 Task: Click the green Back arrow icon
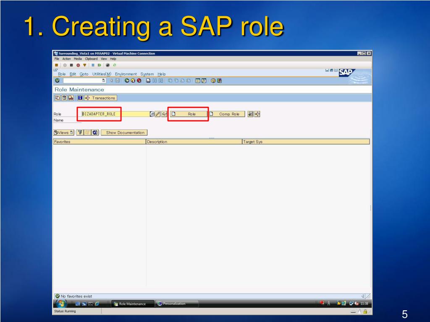[127, 80]
